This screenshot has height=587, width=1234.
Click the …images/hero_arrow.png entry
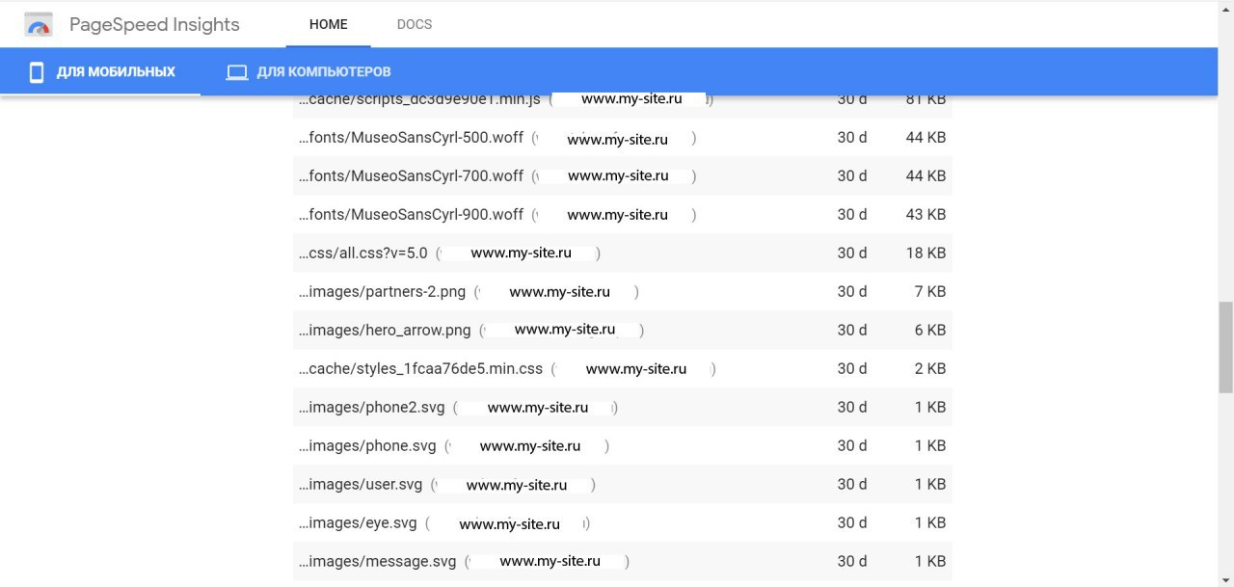tap(386, 330)
